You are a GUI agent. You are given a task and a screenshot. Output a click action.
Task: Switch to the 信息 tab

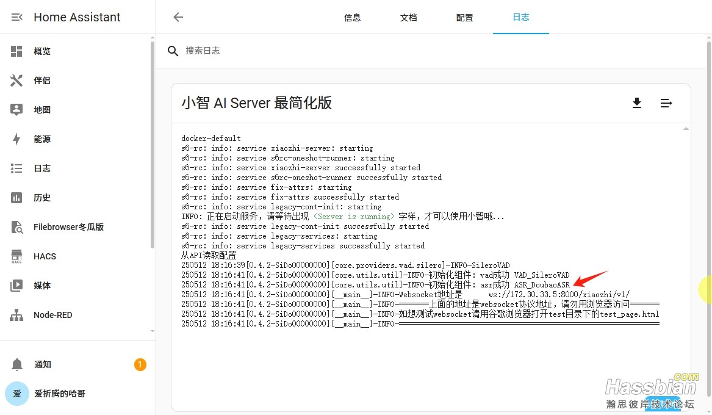[353, 18]
